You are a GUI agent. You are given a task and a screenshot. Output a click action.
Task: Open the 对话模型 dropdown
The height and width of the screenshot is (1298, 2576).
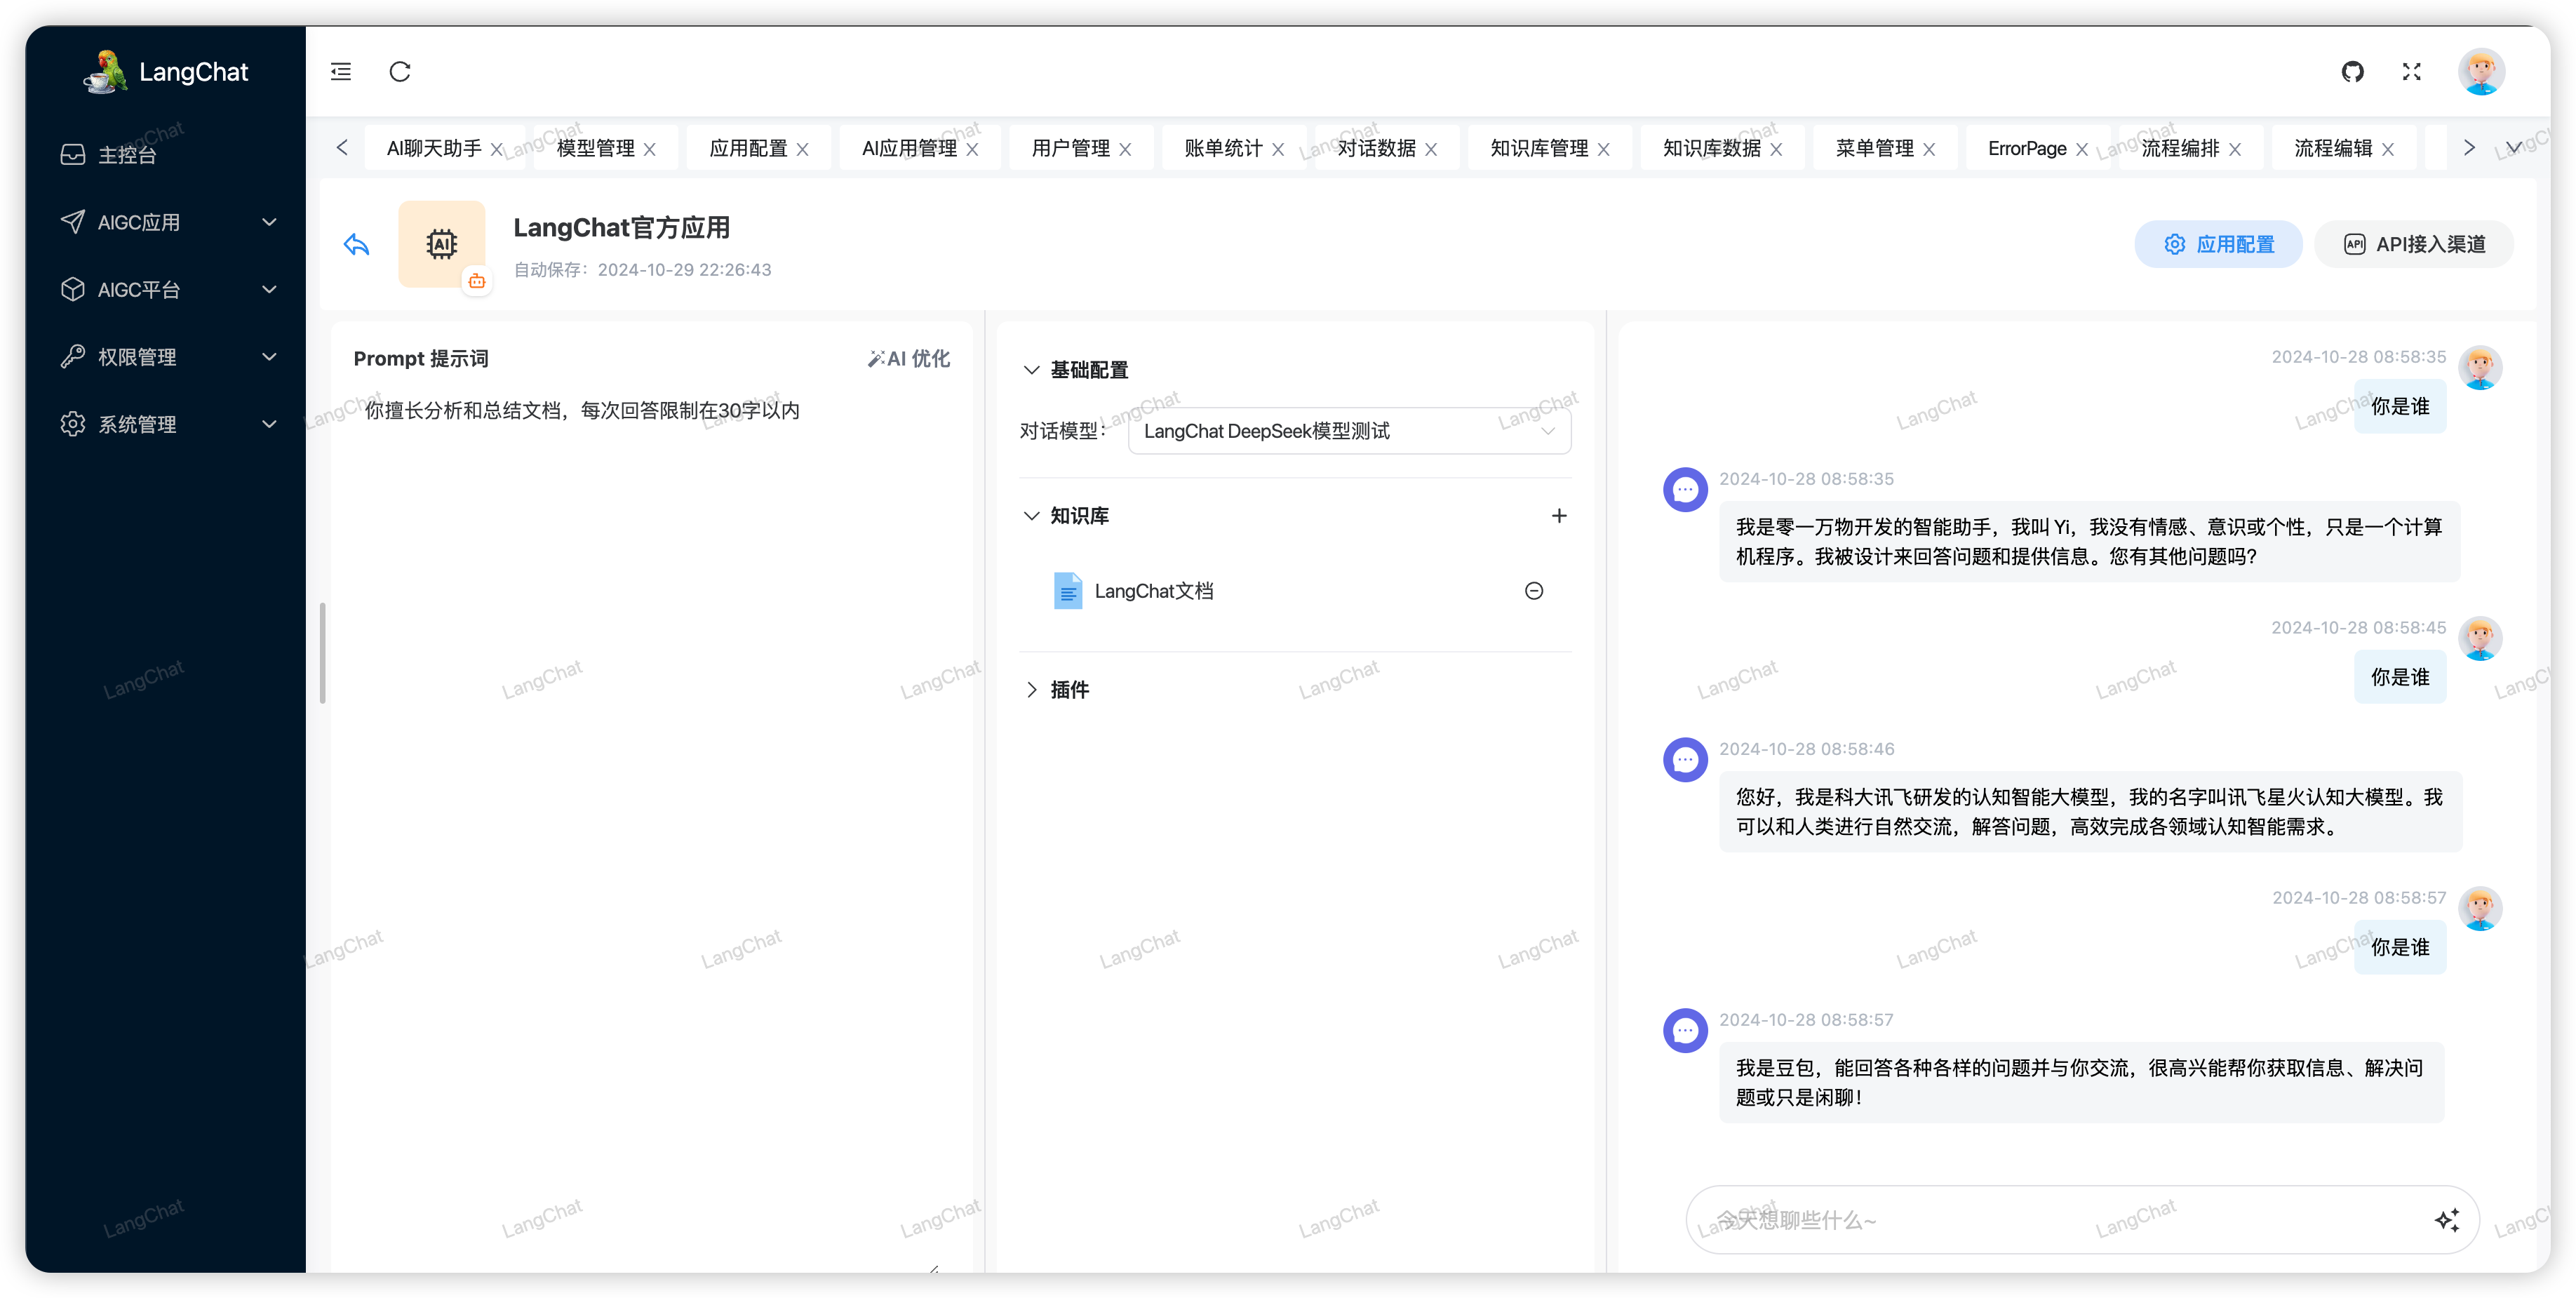coord(1348,431)
